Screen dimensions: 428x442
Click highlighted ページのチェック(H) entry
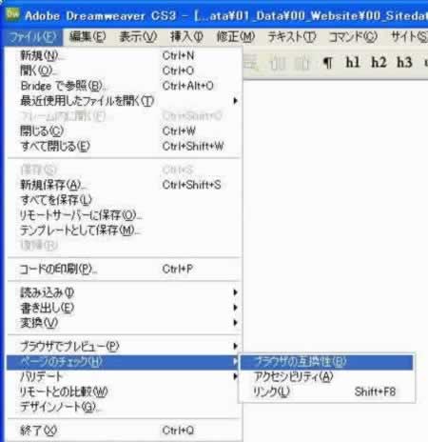pos(123,362)
